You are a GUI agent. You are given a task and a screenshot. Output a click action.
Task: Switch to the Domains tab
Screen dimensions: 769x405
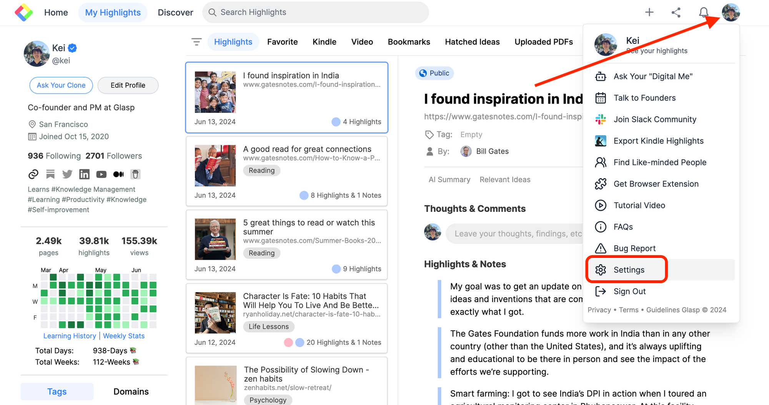[x=131, y=392]
